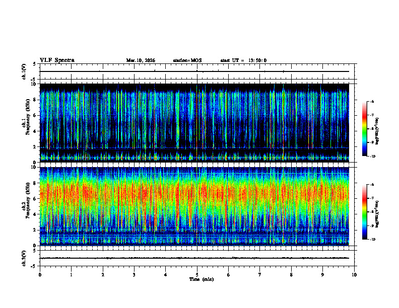Click time axis tick label "3"
This screenshot has width=399, height=308.
click(x=134, y=275)
